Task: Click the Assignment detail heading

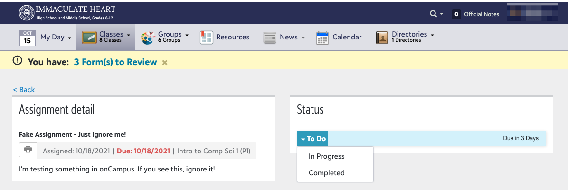Action: [x=57, y=110]
